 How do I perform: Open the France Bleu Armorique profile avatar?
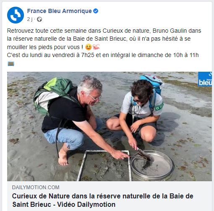16,15
